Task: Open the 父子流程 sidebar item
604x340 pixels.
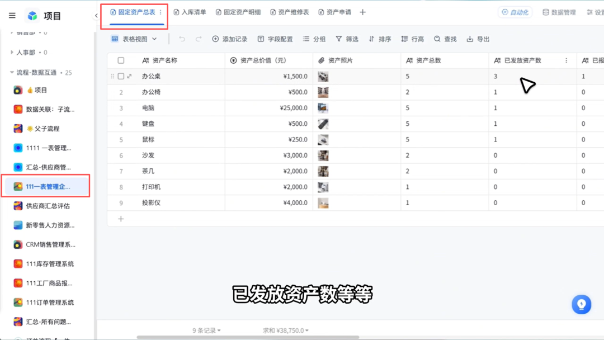Action: tap(45, 129)
